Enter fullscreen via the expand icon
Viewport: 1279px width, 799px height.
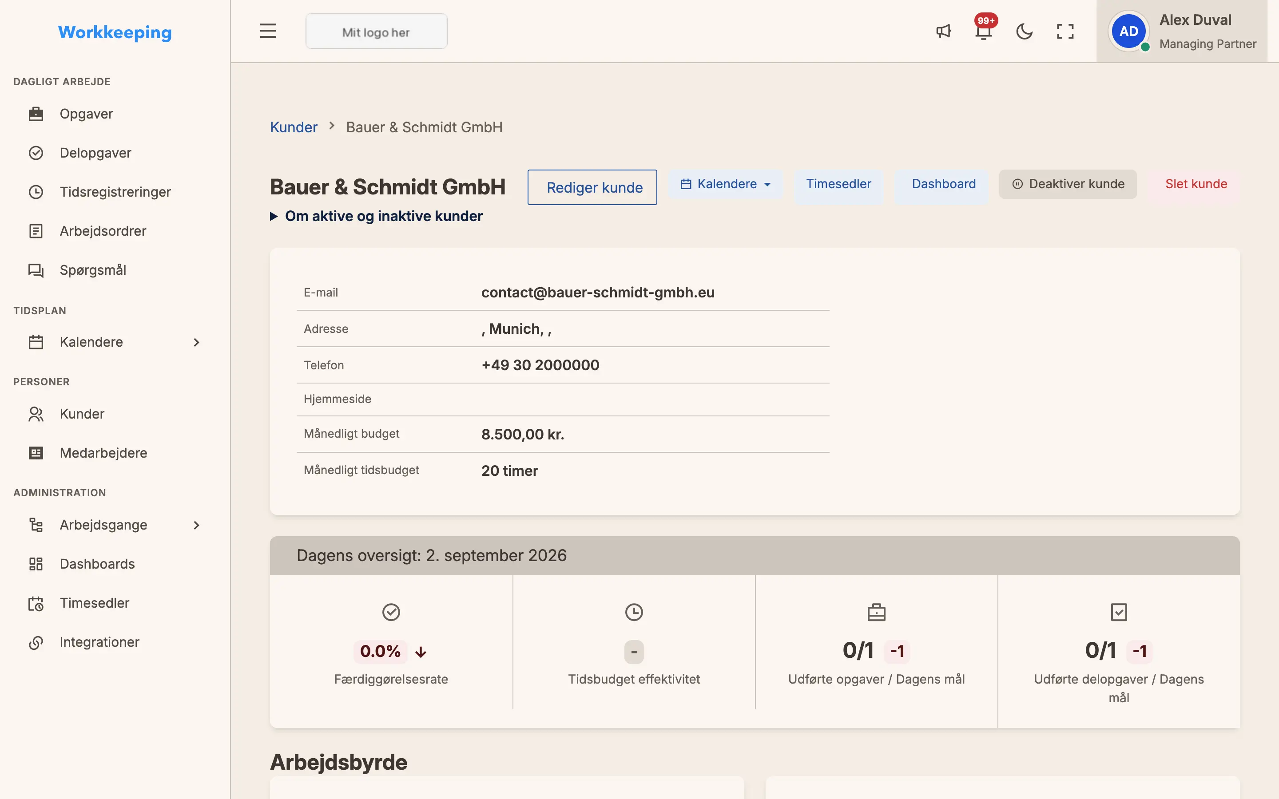(x=1065, y=31)
